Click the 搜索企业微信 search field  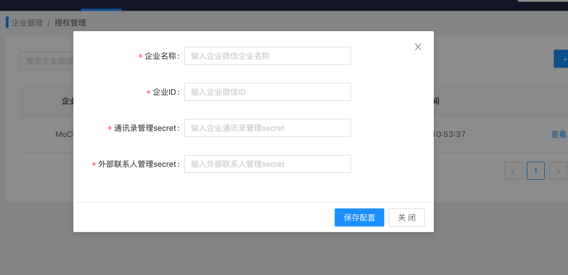pos(46,61)
